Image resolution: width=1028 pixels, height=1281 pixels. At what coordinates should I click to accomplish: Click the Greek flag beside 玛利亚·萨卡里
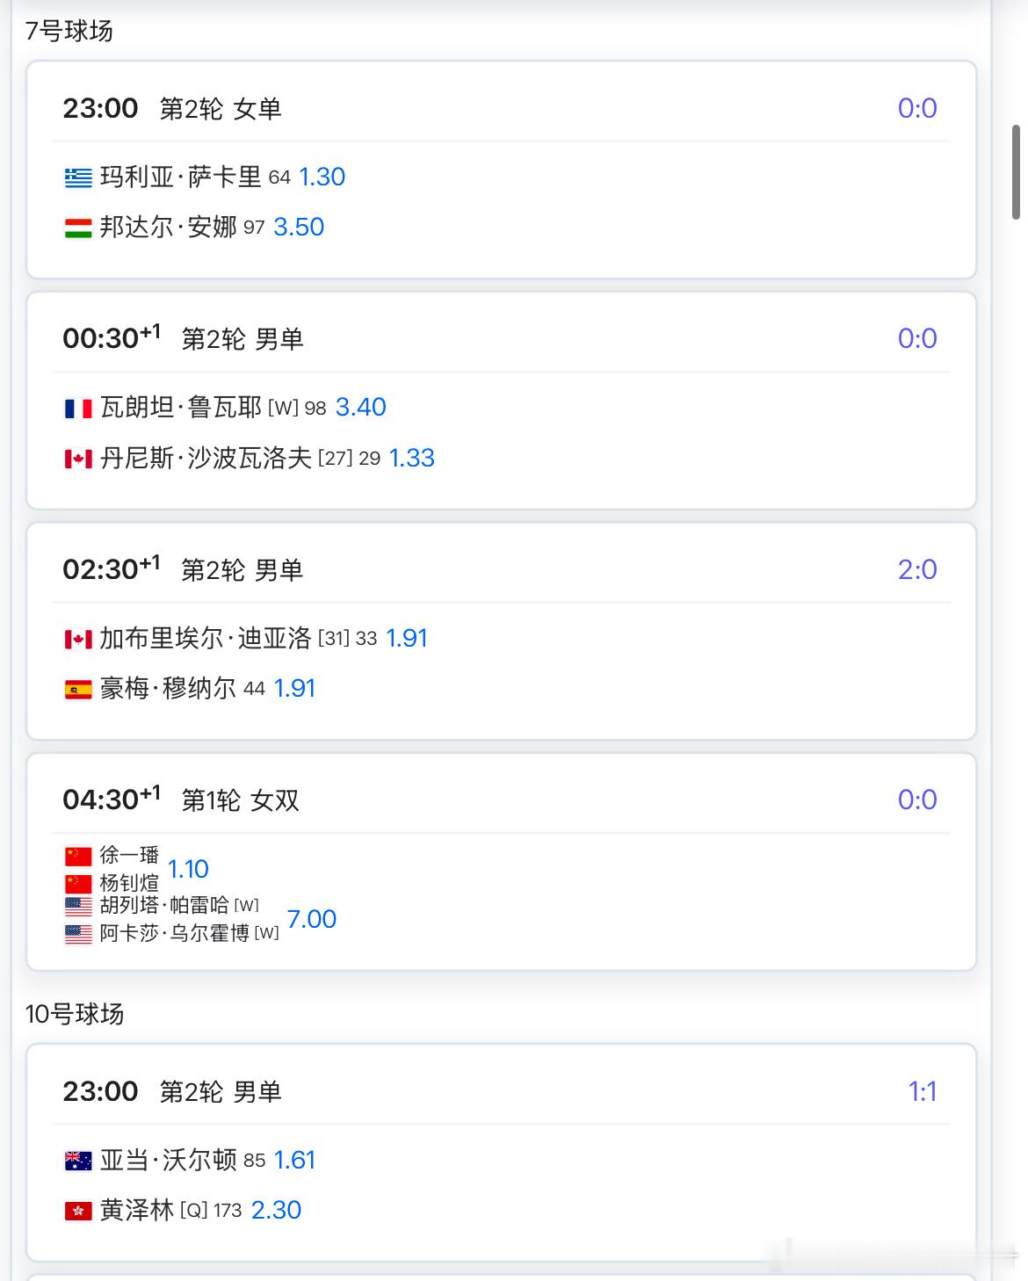(x=78, y=178)
